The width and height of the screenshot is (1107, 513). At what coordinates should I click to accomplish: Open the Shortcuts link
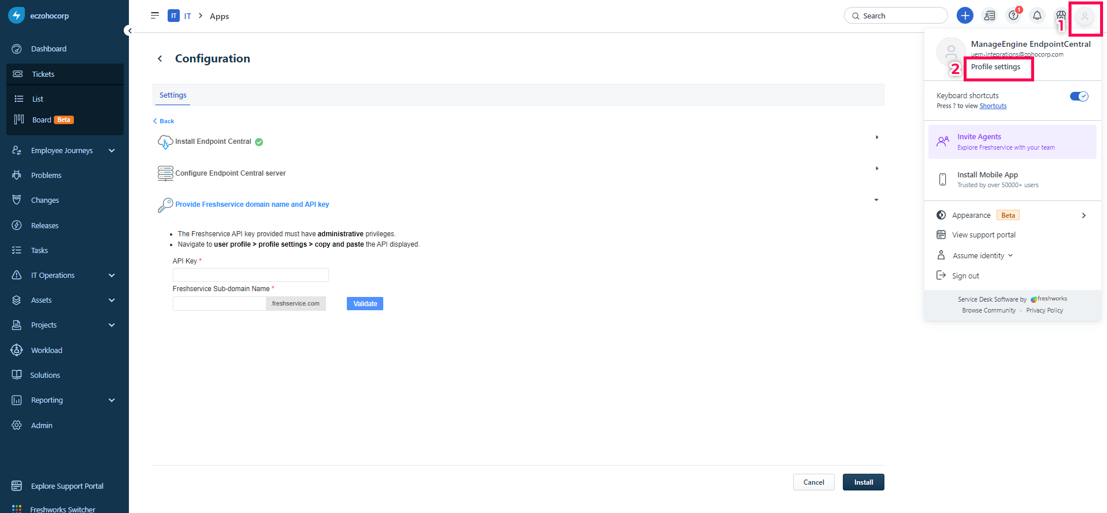(993, 106)
